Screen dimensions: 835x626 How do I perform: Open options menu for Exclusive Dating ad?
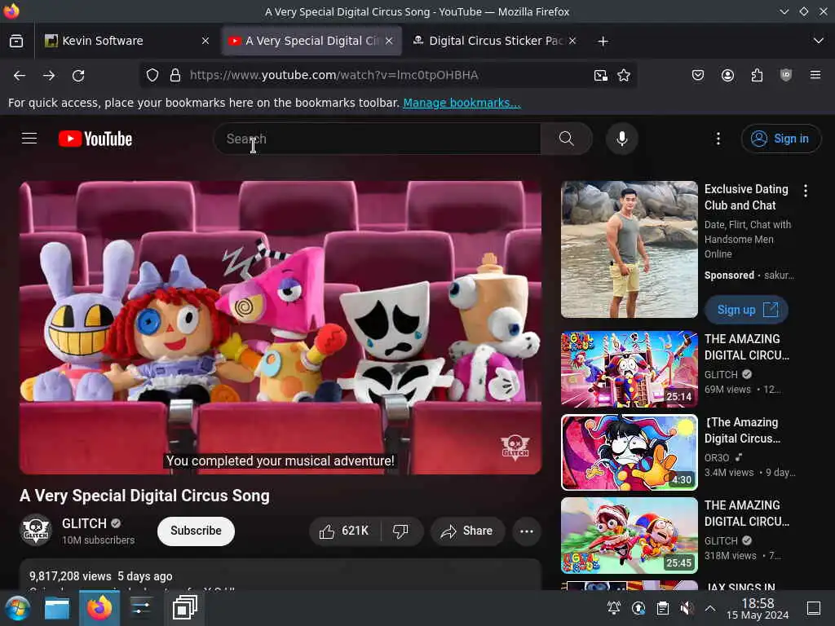806,191
